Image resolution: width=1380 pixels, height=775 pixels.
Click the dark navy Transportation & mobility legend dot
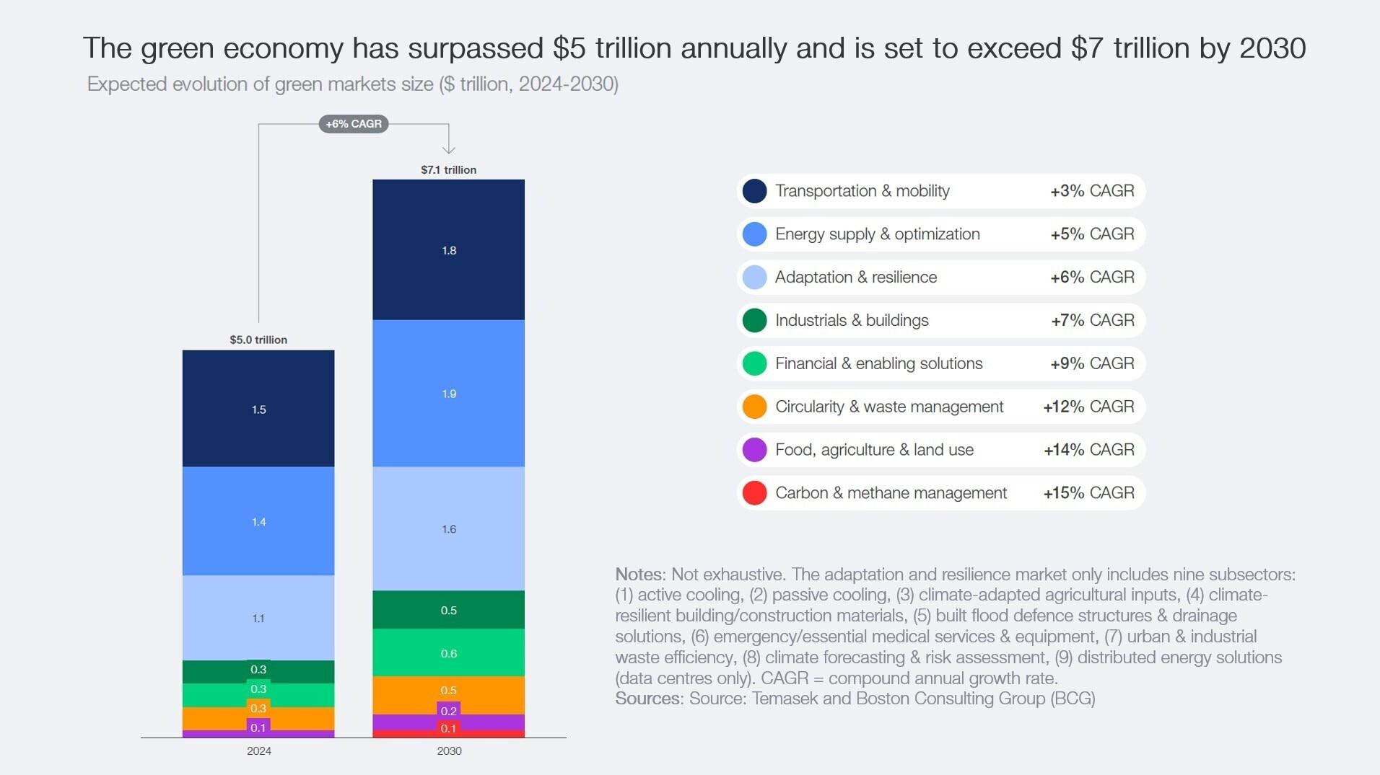pos(754,191)
